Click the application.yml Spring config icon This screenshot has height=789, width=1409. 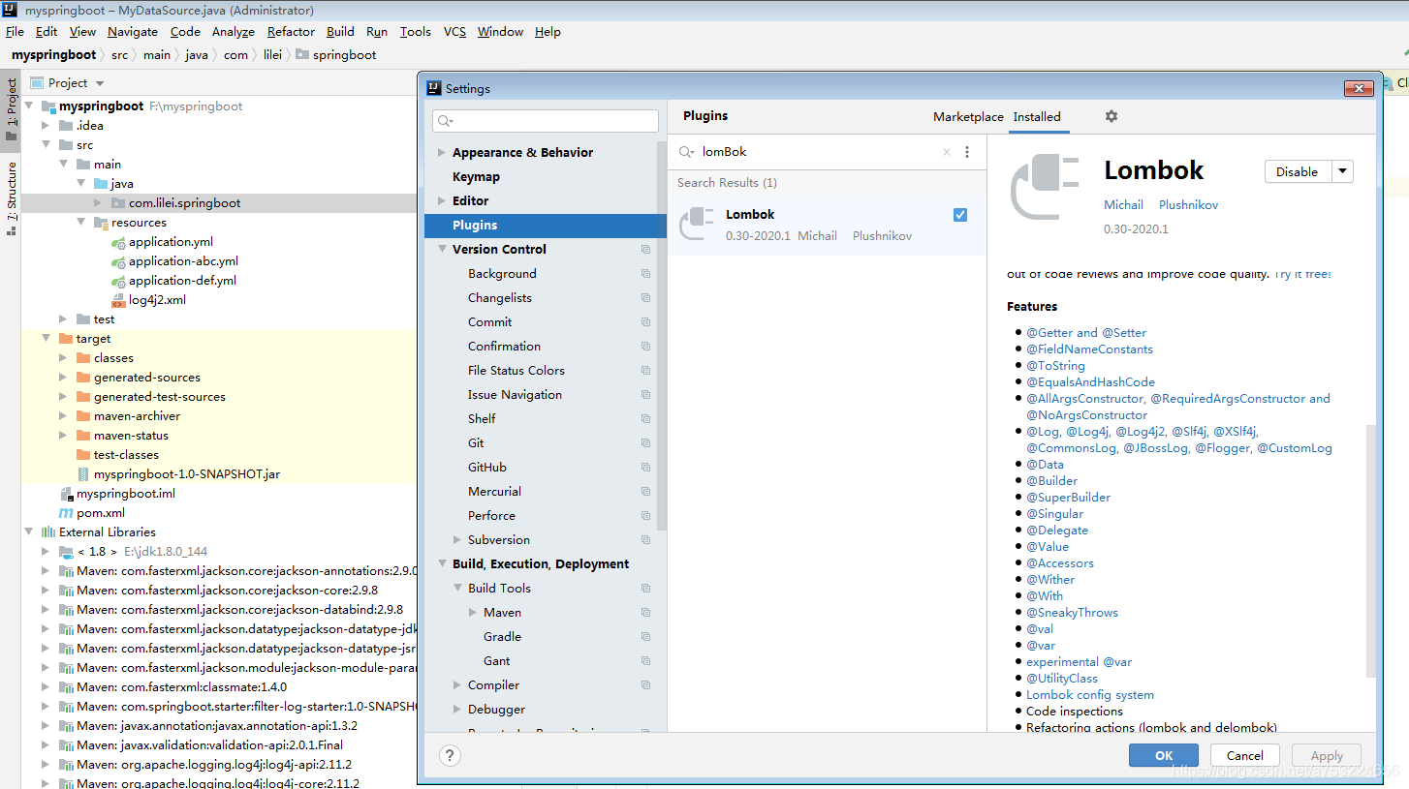(x=118, y=242)
